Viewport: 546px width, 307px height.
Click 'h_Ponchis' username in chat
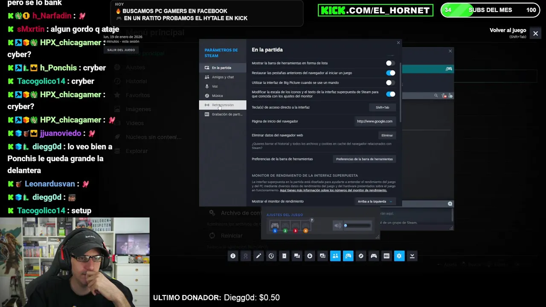pyautogui.click(x=59, y=68)
